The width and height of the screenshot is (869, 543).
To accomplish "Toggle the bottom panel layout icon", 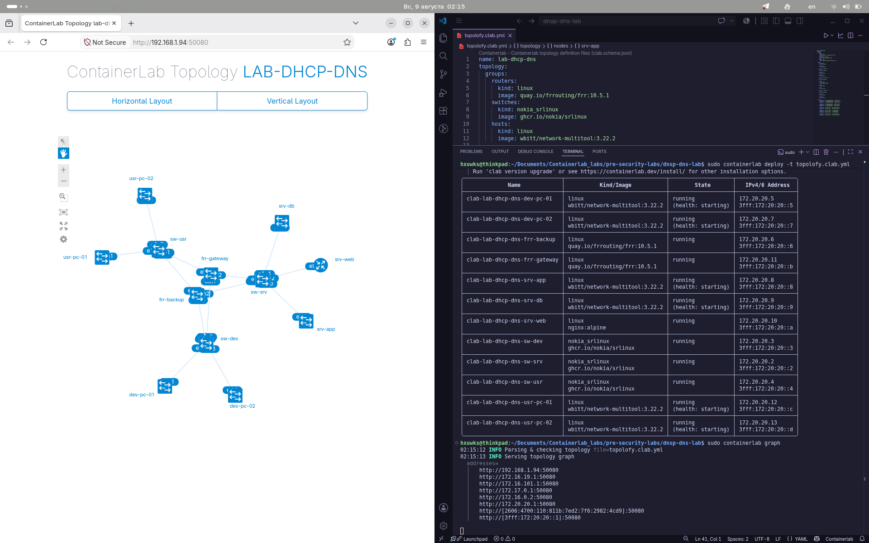I will [788, 21].
